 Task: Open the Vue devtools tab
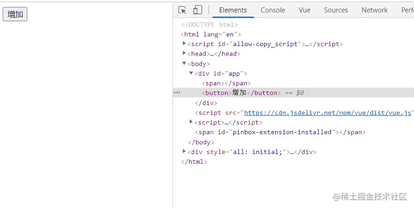304,10
